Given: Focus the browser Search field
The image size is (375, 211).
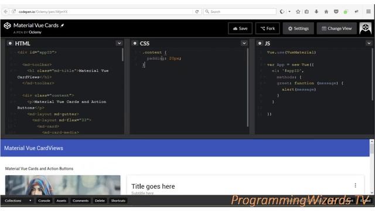Looking at the screenshot, I should coord(240,12).
